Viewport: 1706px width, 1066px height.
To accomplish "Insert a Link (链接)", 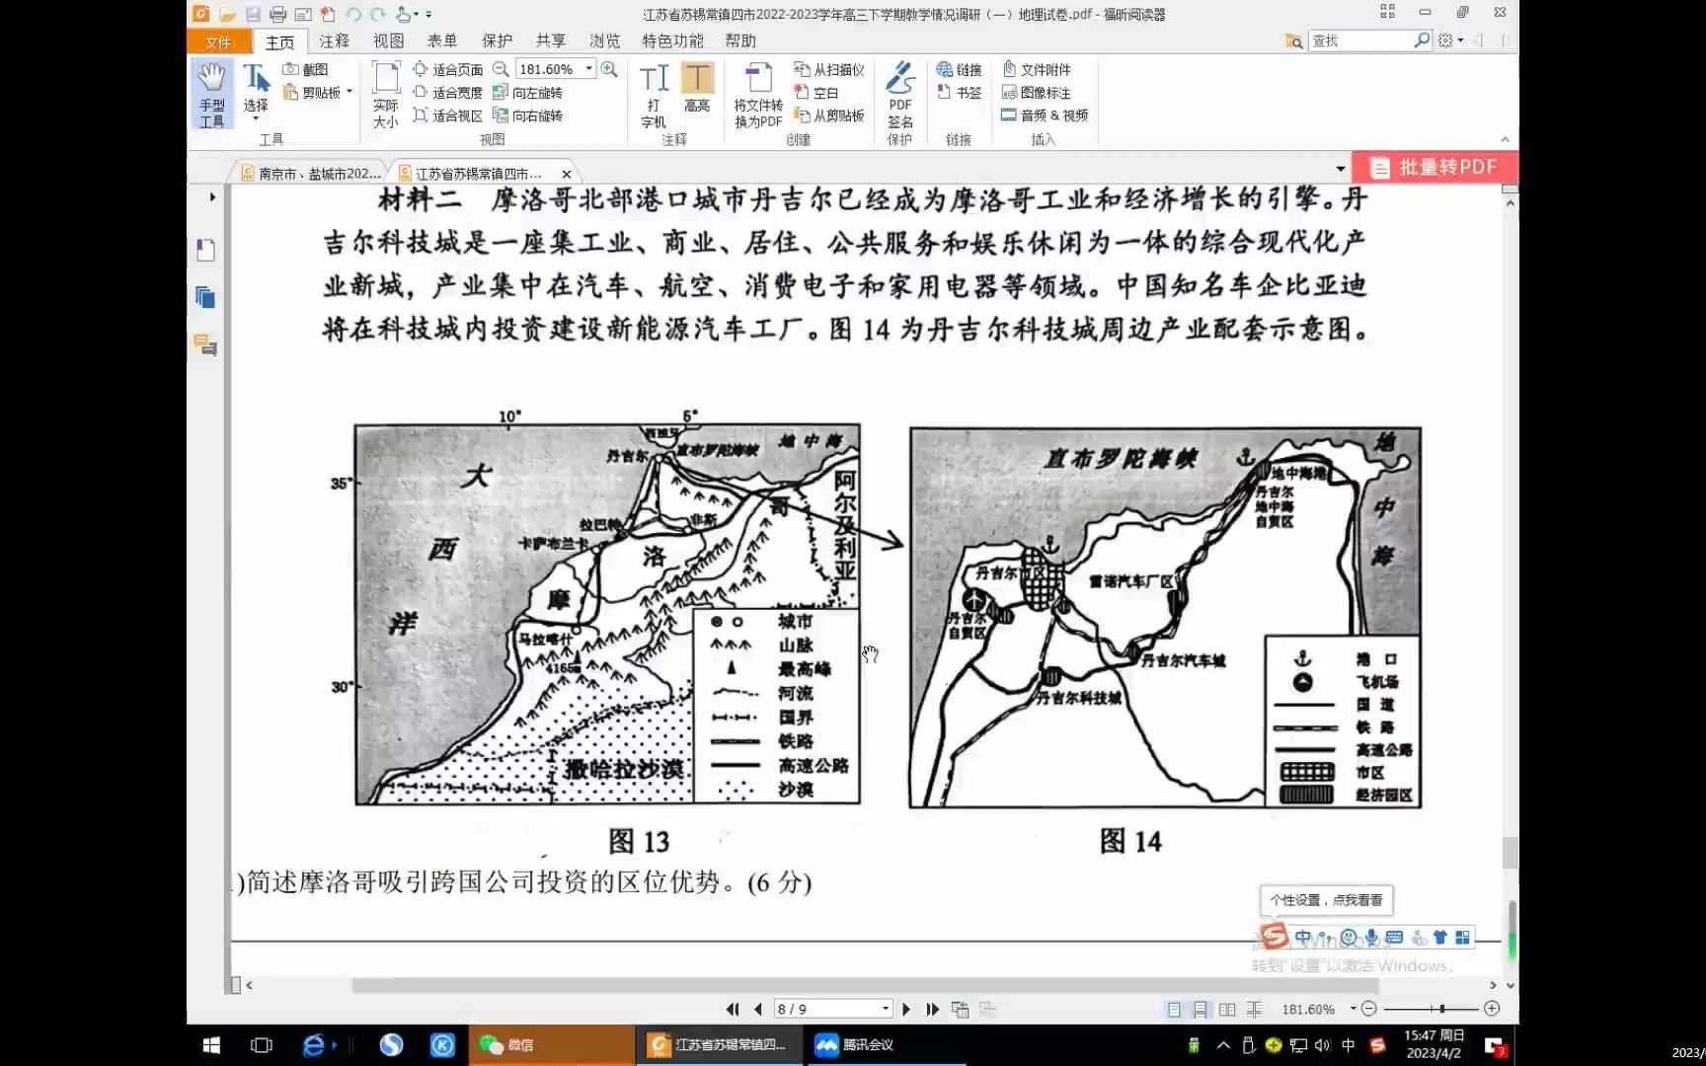I will pyautogui.click(x=959, y=69).
